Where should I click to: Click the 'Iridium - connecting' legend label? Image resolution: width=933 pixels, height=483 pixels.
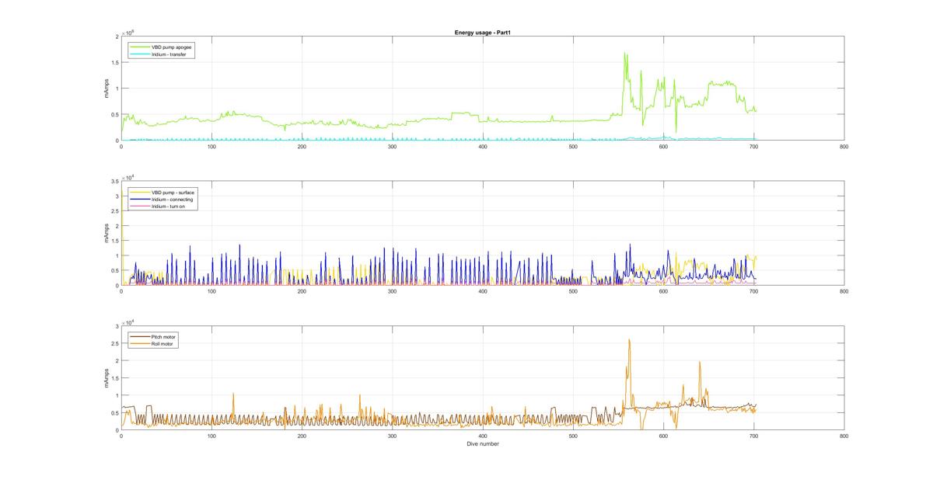pos(172,200)
